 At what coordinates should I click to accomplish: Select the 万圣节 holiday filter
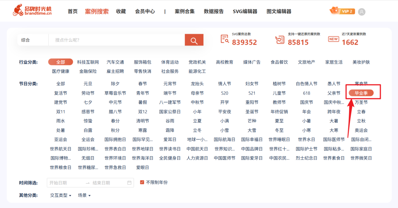361,103
